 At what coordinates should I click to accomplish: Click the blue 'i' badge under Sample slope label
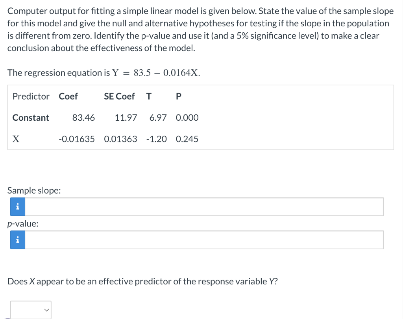17,207
